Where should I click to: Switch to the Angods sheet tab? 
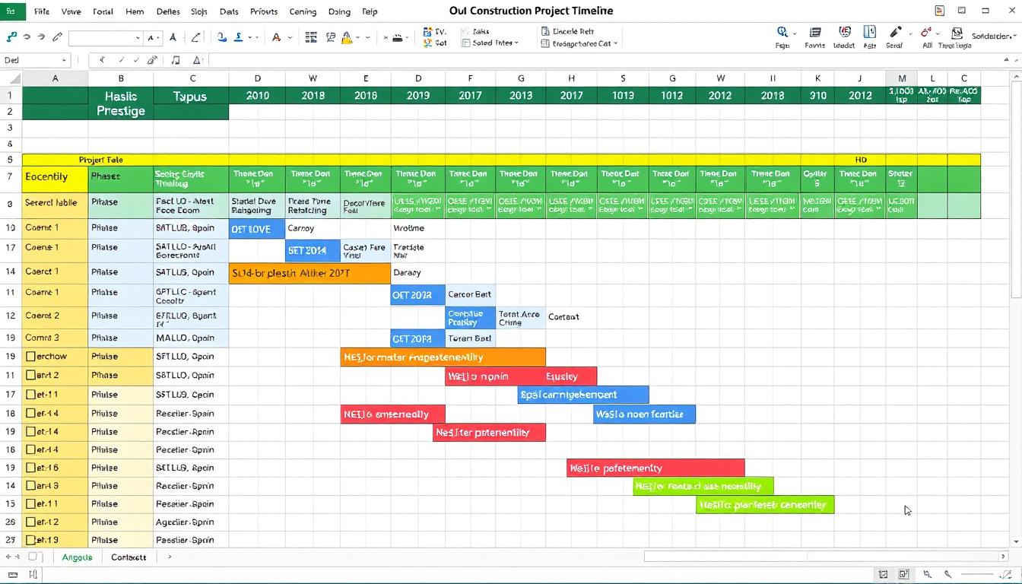pos(77,557)
